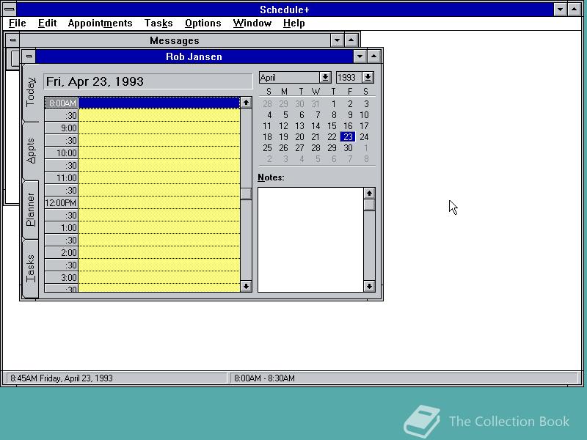Open the Options menu
The width and height of the screenshot is (587, 440).
click(x=203, y=23)
